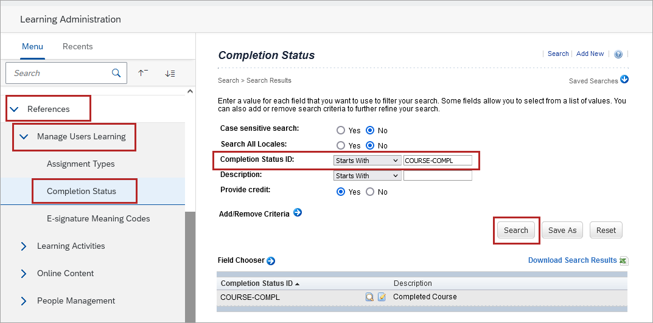
Task: Click the Excel download results icon
Action: point(624,260)
